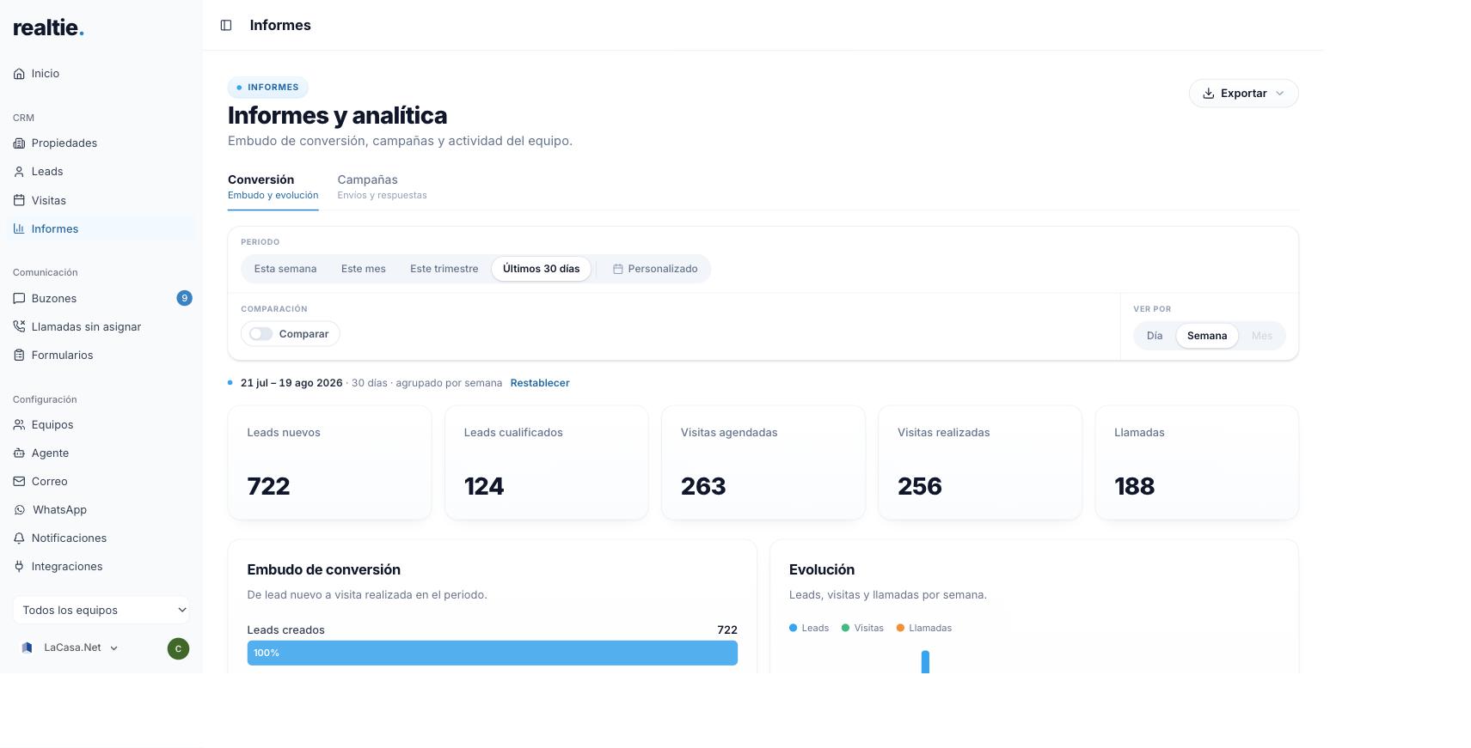
Task: Click the Visitas agendadas 263 card
Action: pos(763,463)
